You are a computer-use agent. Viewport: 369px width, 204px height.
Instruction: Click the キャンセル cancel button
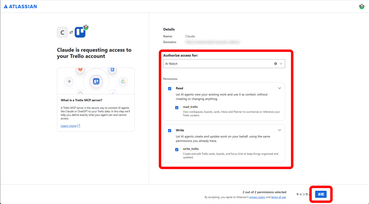pos(303,194)
